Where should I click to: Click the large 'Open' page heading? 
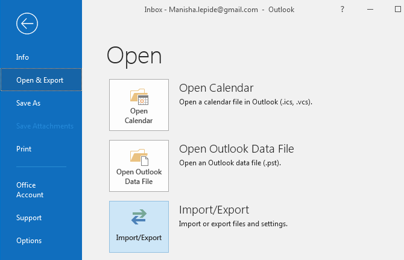tap(134, 56)
